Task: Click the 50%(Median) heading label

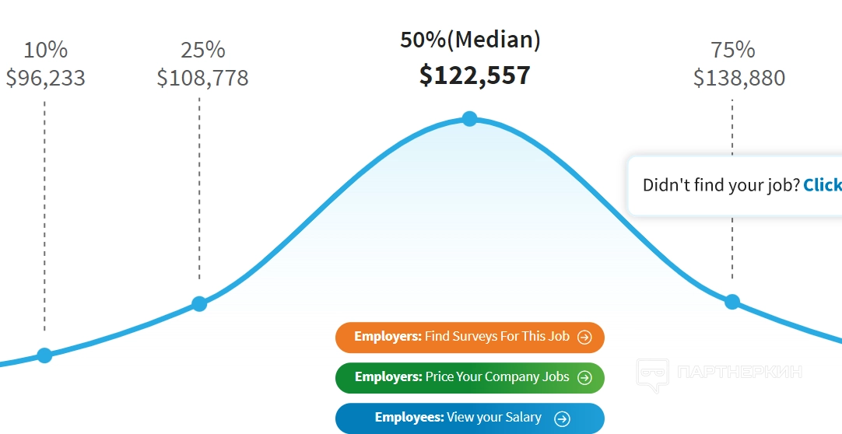Action: [x=470, y=40]
